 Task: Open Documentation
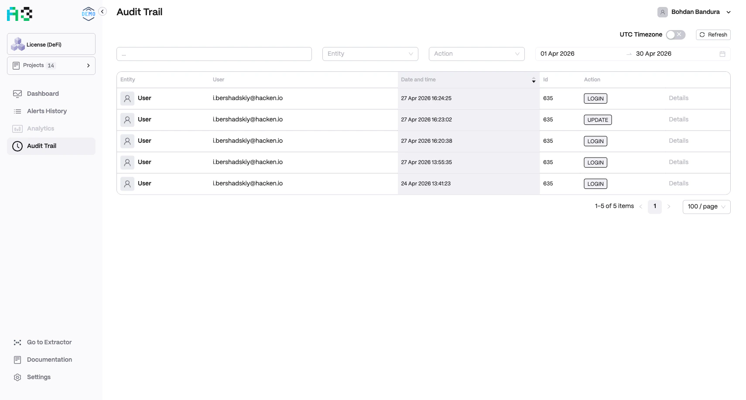(51, 360)
